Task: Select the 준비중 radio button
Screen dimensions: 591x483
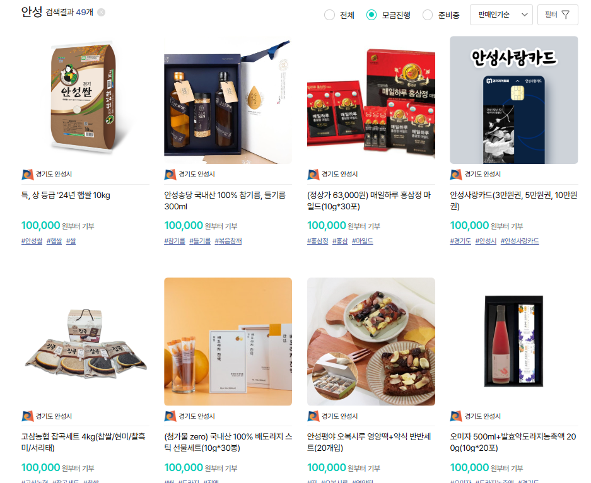Action: coord(428,15)
